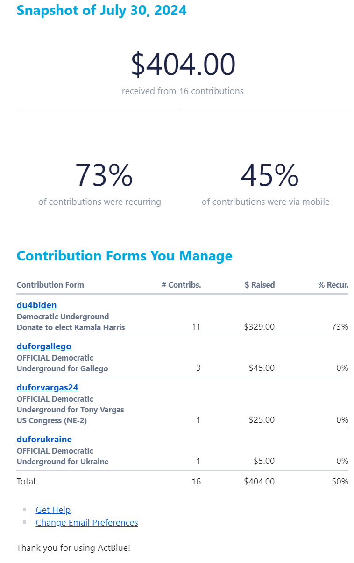The width and height of the screenshot is (354, 563).
Task: Open the duforvargas24 contribution form link
Action: 47,388
